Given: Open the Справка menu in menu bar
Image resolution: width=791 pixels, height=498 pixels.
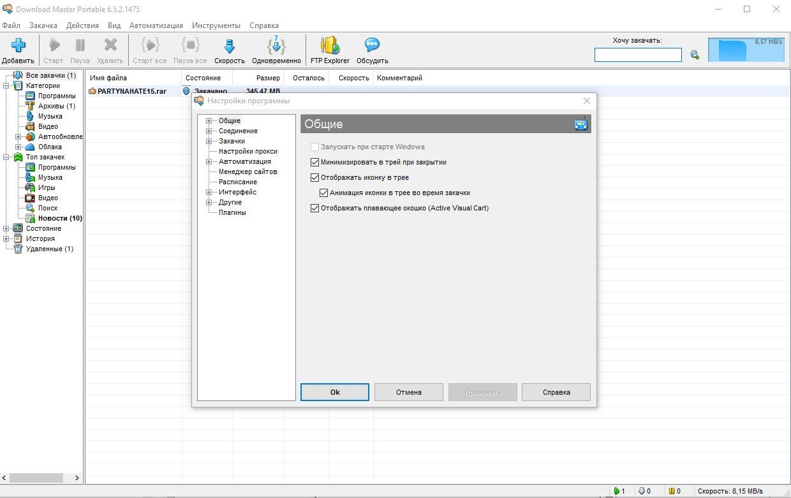Looking at the screenshot, I should click(264, 26).
